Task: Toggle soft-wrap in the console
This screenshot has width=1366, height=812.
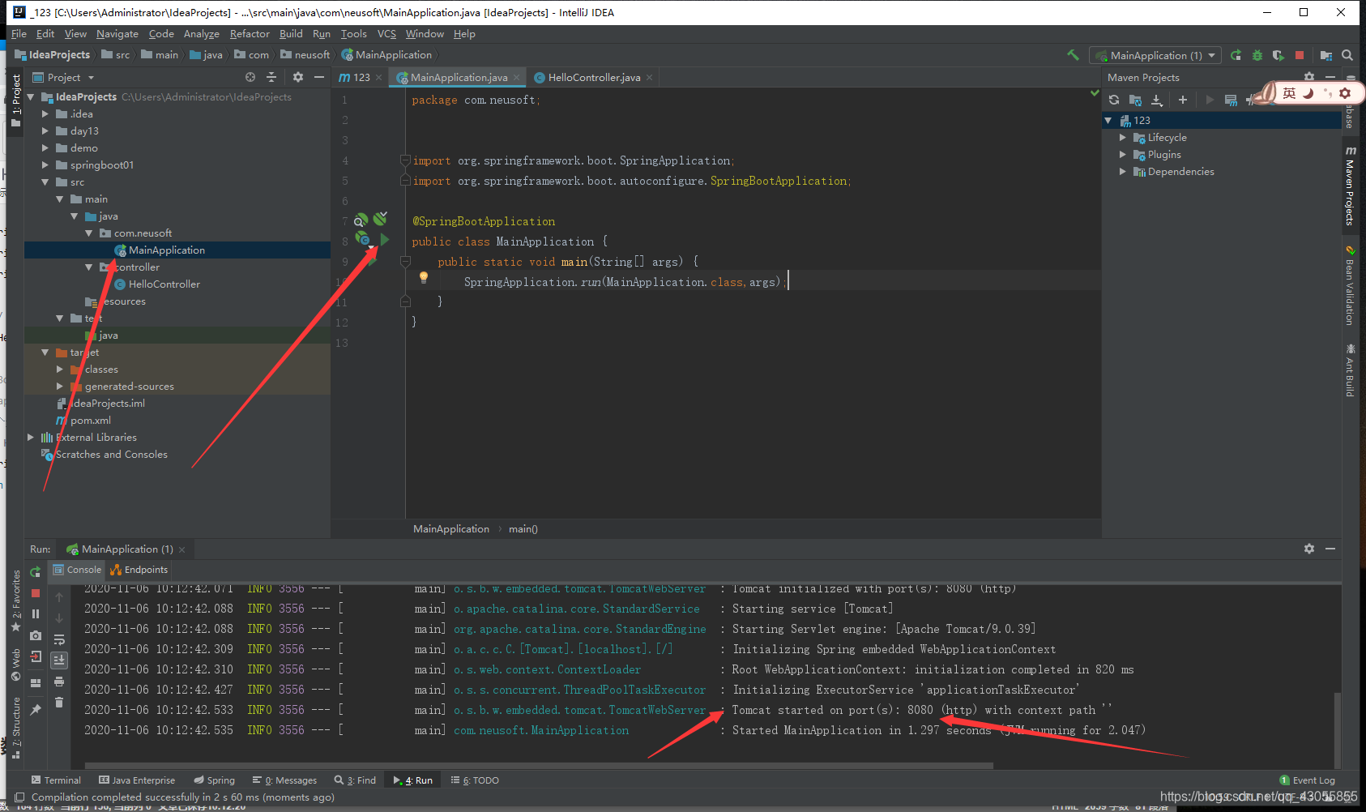Action: [x=59, y=639]
